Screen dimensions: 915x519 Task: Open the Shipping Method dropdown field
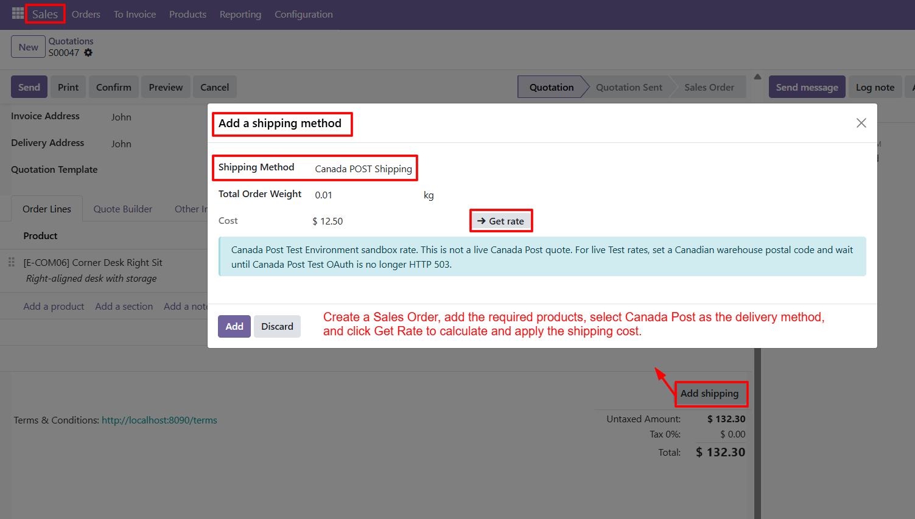(x=363, y=169)
